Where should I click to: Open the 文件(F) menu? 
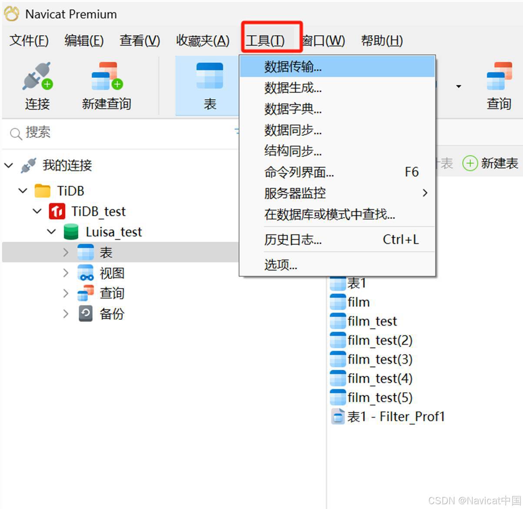(x=29, y=40)
